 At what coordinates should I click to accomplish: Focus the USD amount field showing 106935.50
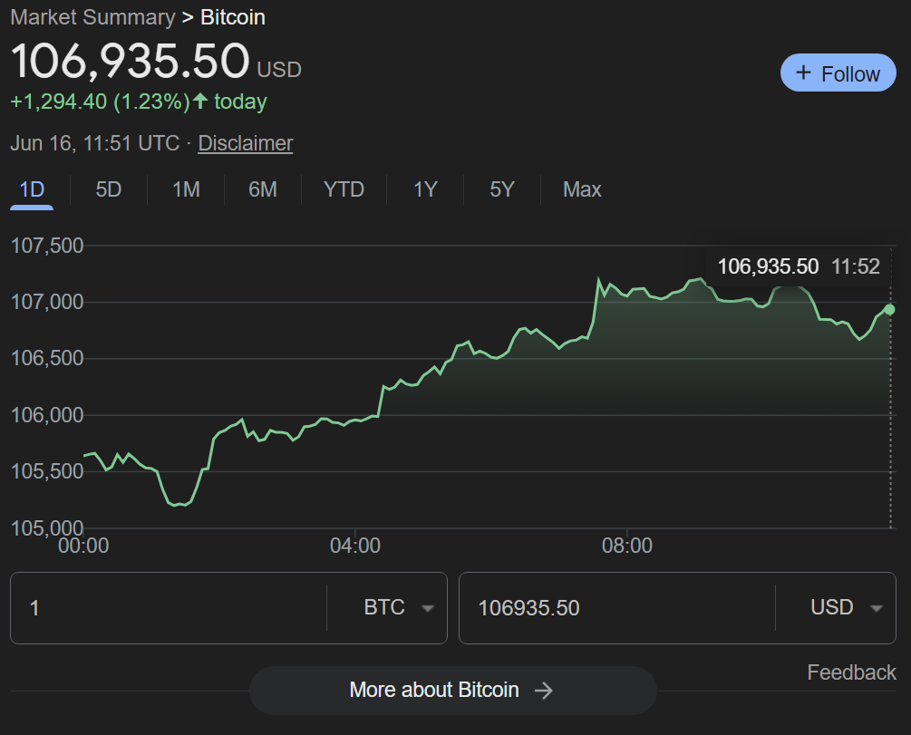pos(616,607)
